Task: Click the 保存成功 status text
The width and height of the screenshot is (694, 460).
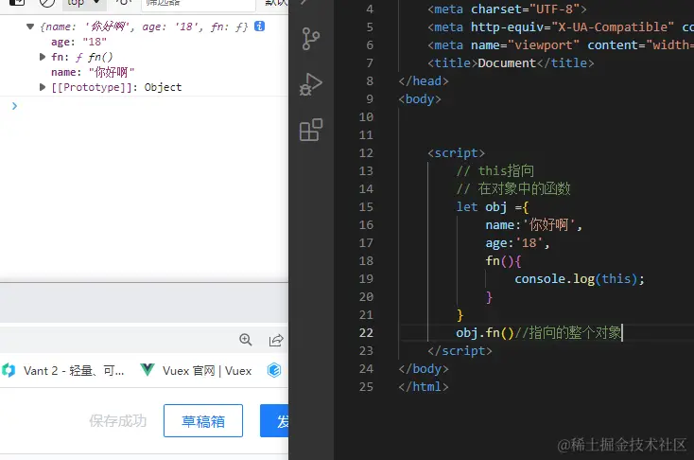Action: (117, 420)
